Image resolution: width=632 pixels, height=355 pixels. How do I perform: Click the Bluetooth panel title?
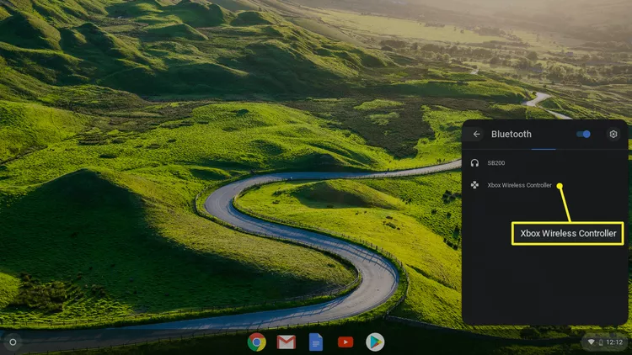511,135
